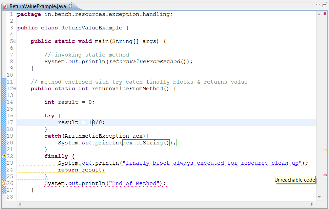Click line number 17 in the gutter

pyautogui.click(x=10, y=122)
